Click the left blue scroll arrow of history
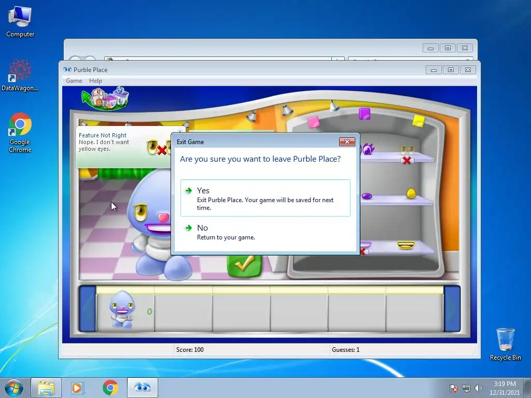Screen dimensions: 531x398 point(87,309)
